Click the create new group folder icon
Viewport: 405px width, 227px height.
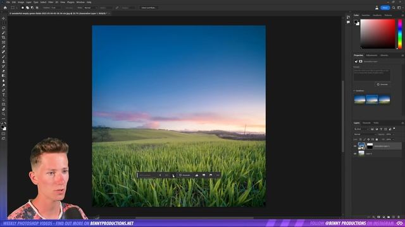tap(389, 217)
